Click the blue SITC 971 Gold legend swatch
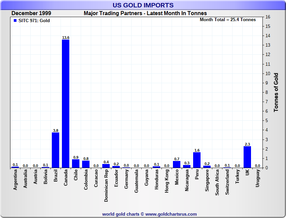This screenshot has width=286, height=218. 15,21
